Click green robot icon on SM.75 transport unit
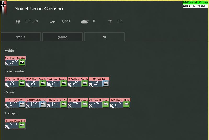The image size is (209, 140). 22,125
